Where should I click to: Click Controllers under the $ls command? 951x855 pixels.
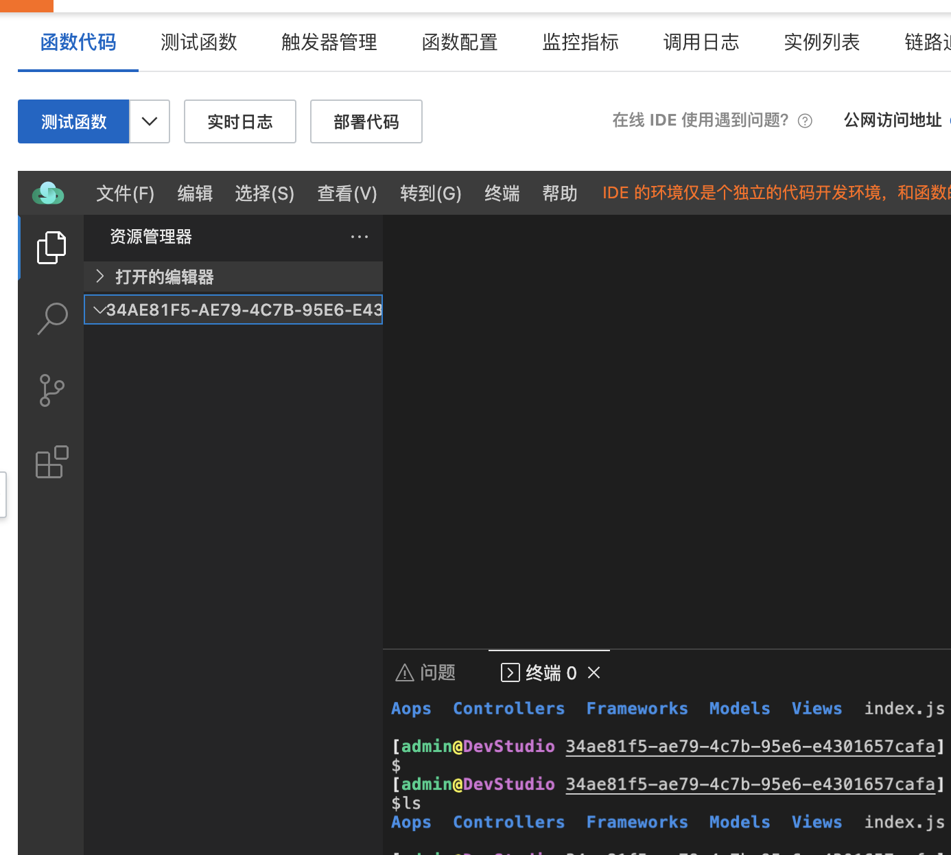click(x=508, y=822)
